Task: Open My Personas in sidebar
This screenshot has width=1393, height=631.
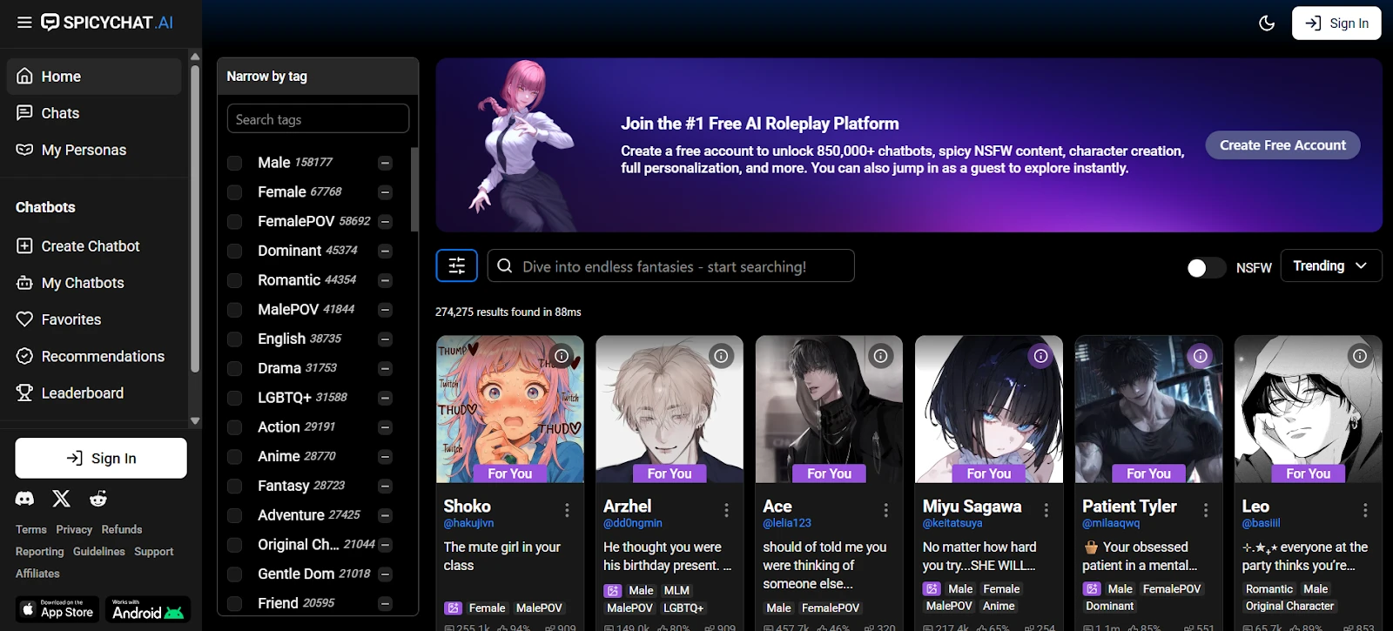Action: [x=94, y=150]
